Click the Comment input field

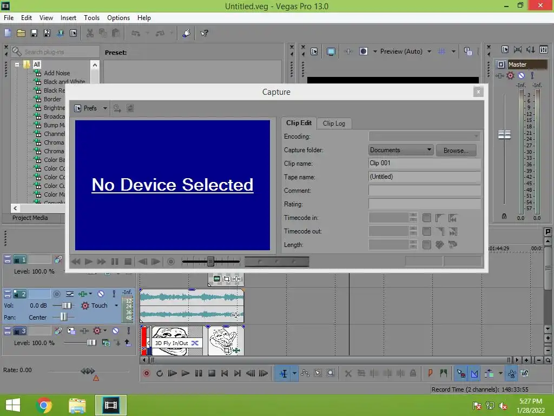tap(424, 190)
